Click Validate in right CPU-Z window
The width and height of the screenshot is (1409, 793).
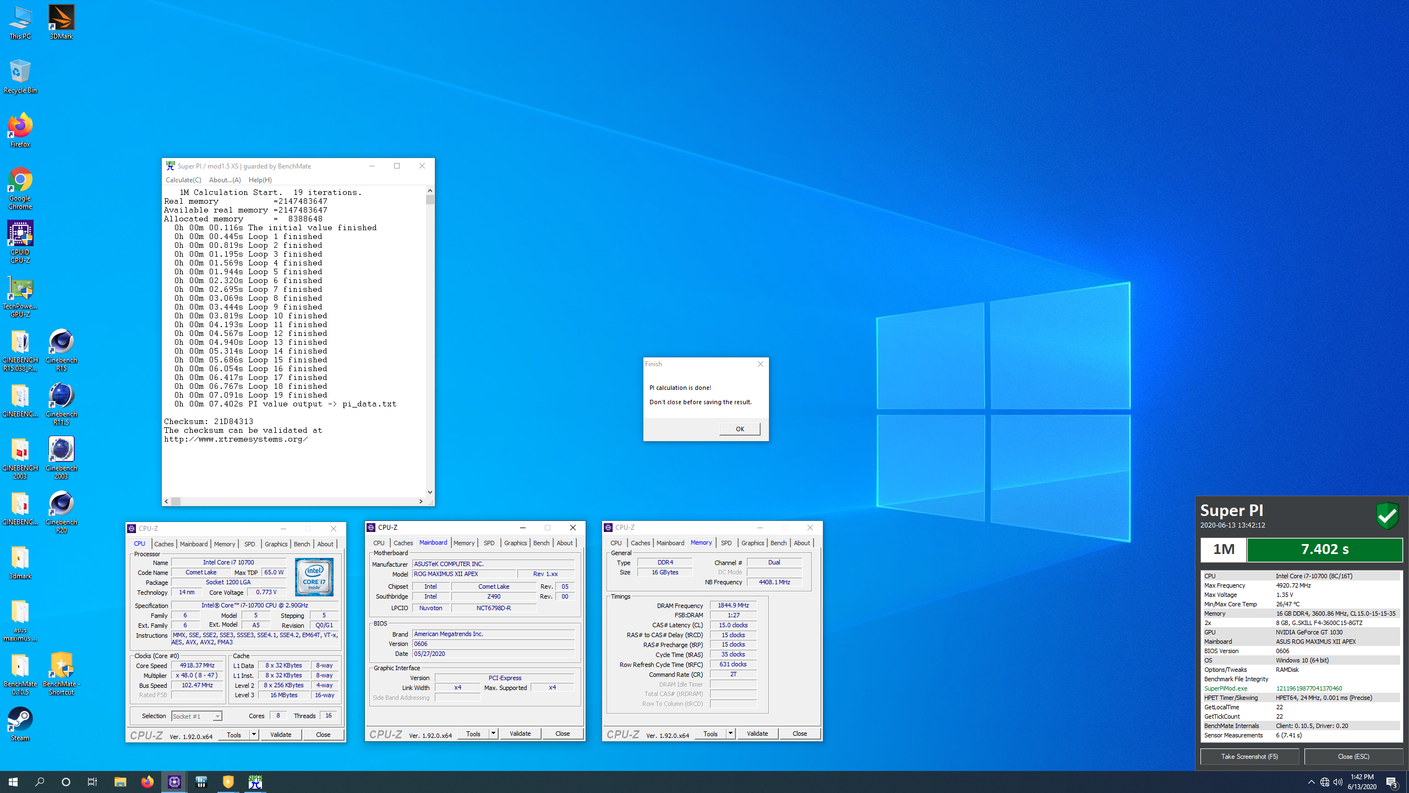[757, 733]
